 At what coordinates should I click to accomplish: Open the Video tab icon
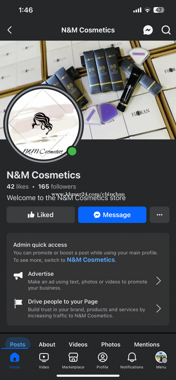point(44,357)
